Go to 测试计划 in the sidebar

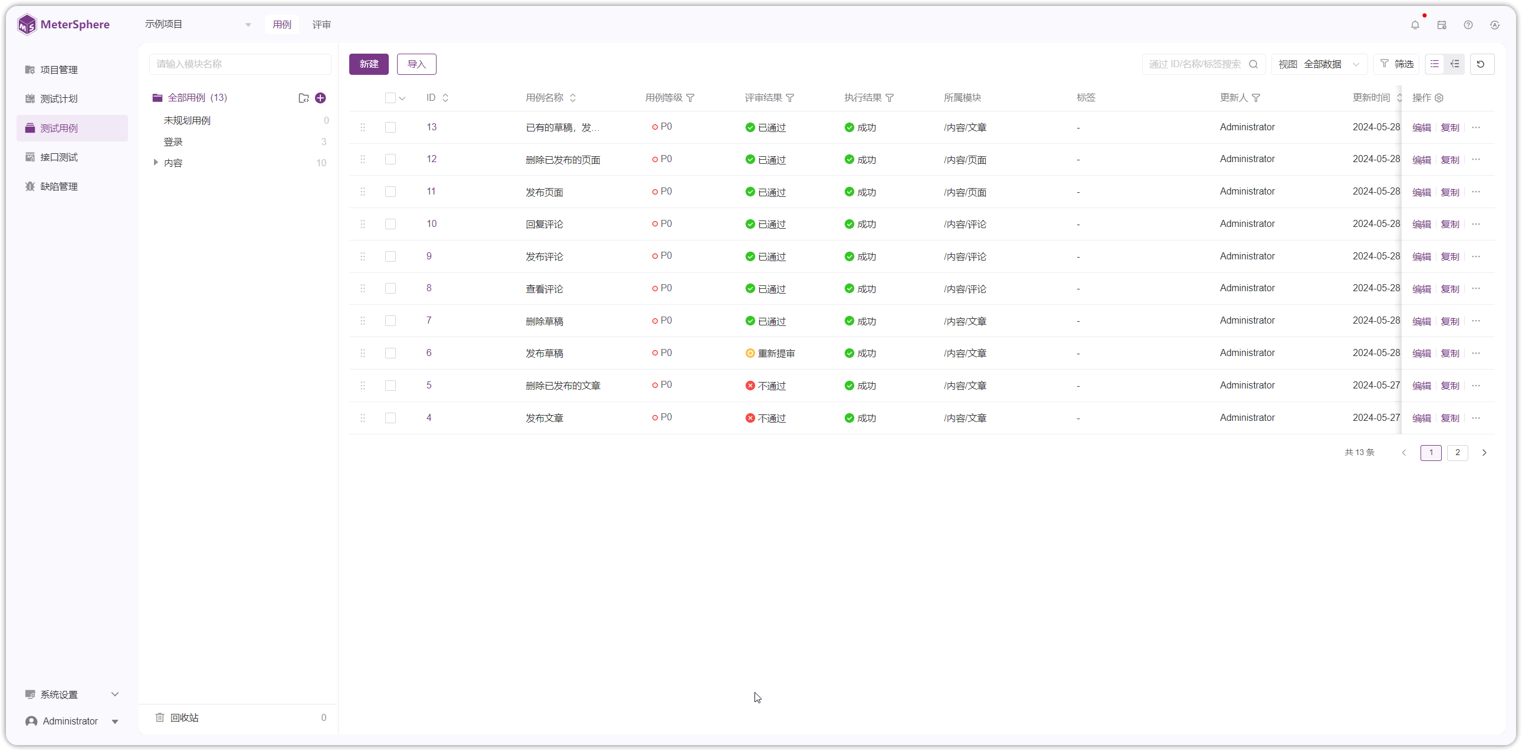(x=72, y=99)
